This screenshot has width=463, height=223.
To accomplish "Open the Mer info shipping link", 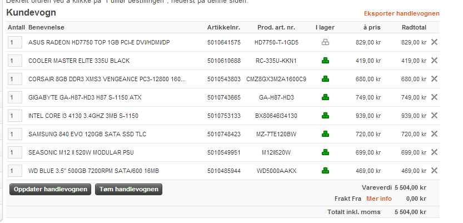I will (379, 199).
